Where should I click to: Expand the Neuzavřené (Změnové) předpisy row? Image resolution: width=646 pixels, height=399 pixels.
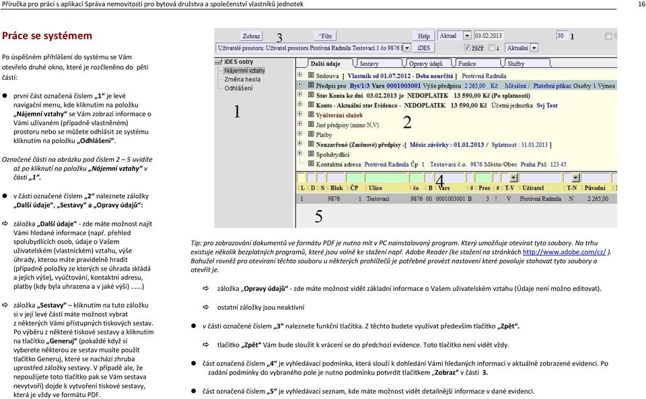300,144
